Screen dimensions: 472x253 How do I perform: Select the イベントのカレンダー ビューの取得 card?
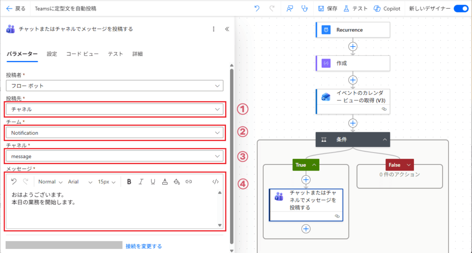353,101
